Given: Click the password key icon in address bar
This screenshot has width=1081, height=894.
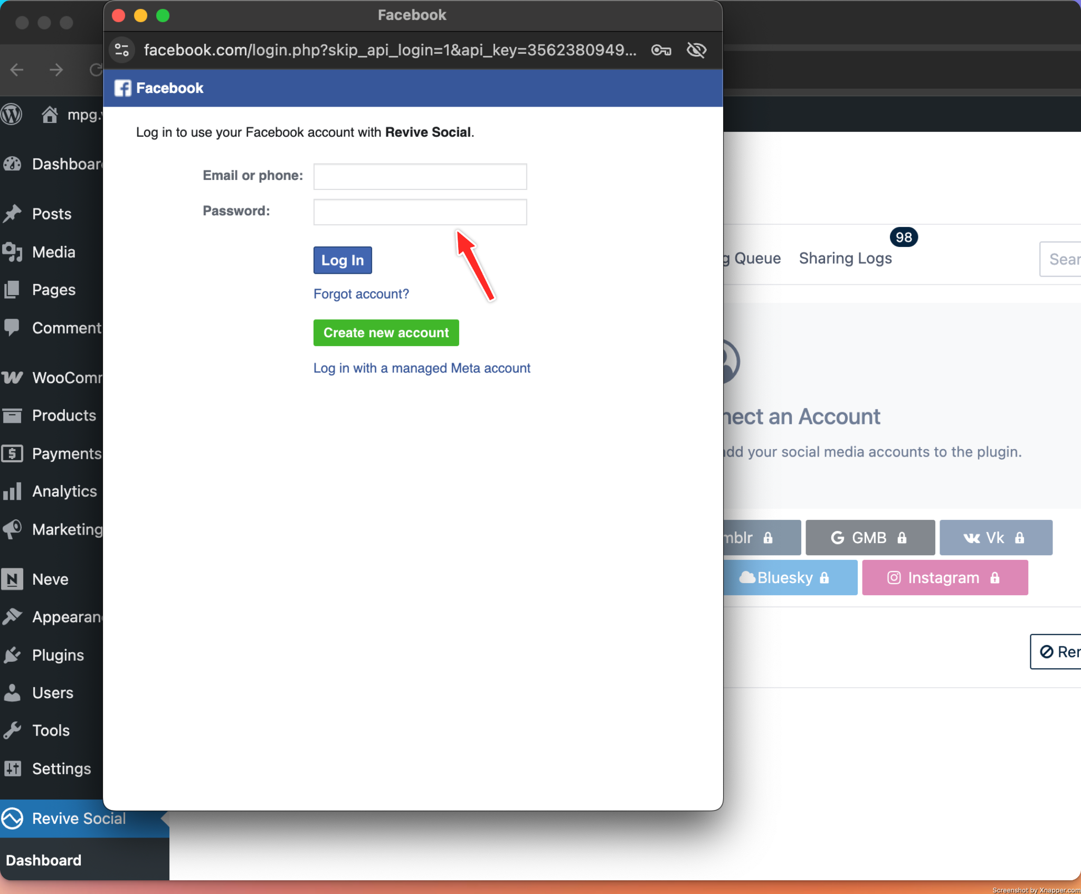Looking at the screenshot, I should [x=661, y=50].
